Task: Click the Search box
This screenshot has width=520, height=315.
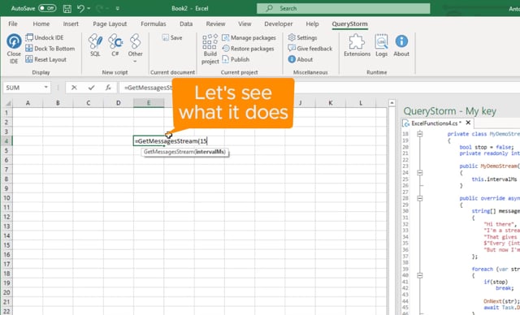Action: click(x=343, y=8)
